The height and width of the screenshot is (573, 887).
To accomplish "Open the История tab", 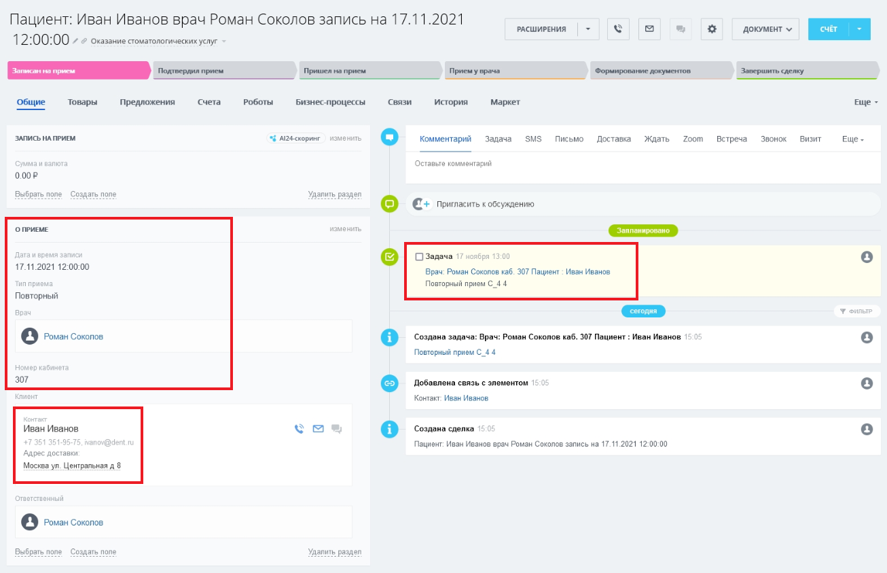I will [451, 102].
